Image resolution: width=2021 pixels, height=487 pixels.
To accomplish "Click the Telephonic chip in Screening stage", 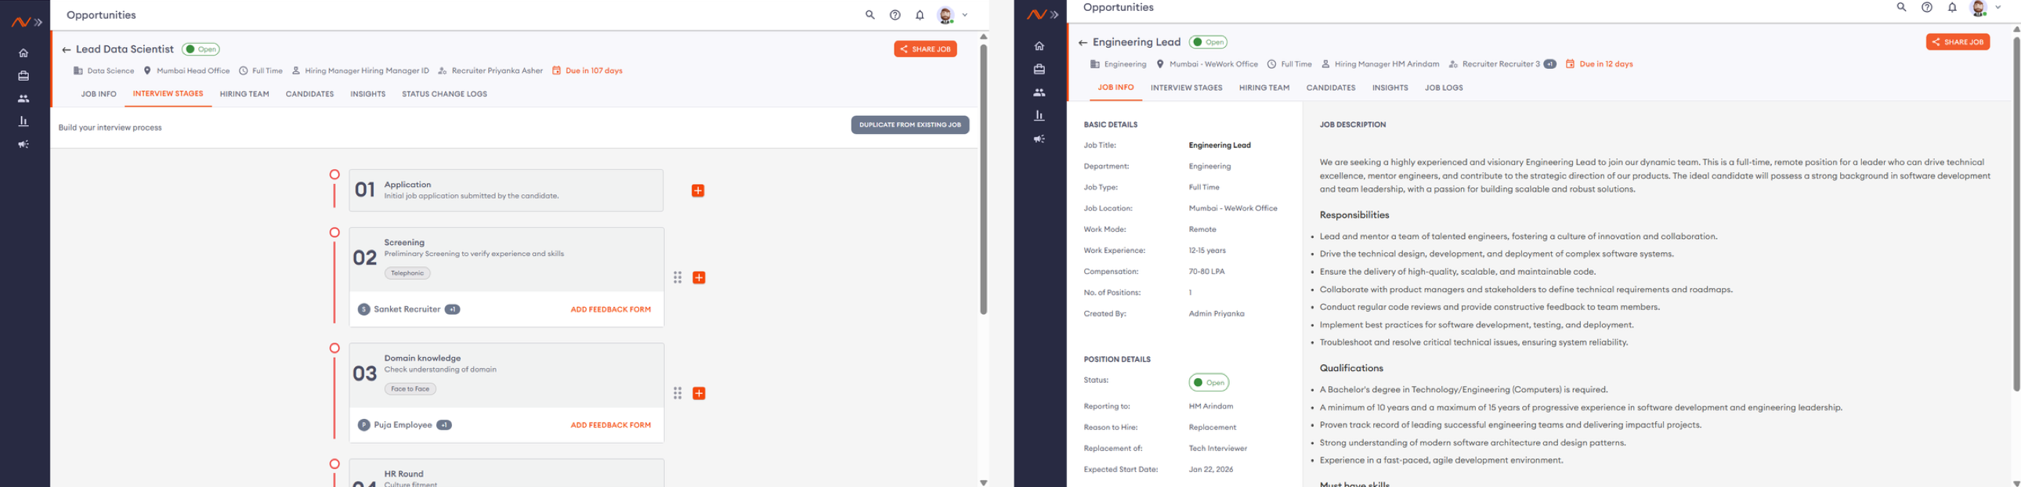I will 407,273.
